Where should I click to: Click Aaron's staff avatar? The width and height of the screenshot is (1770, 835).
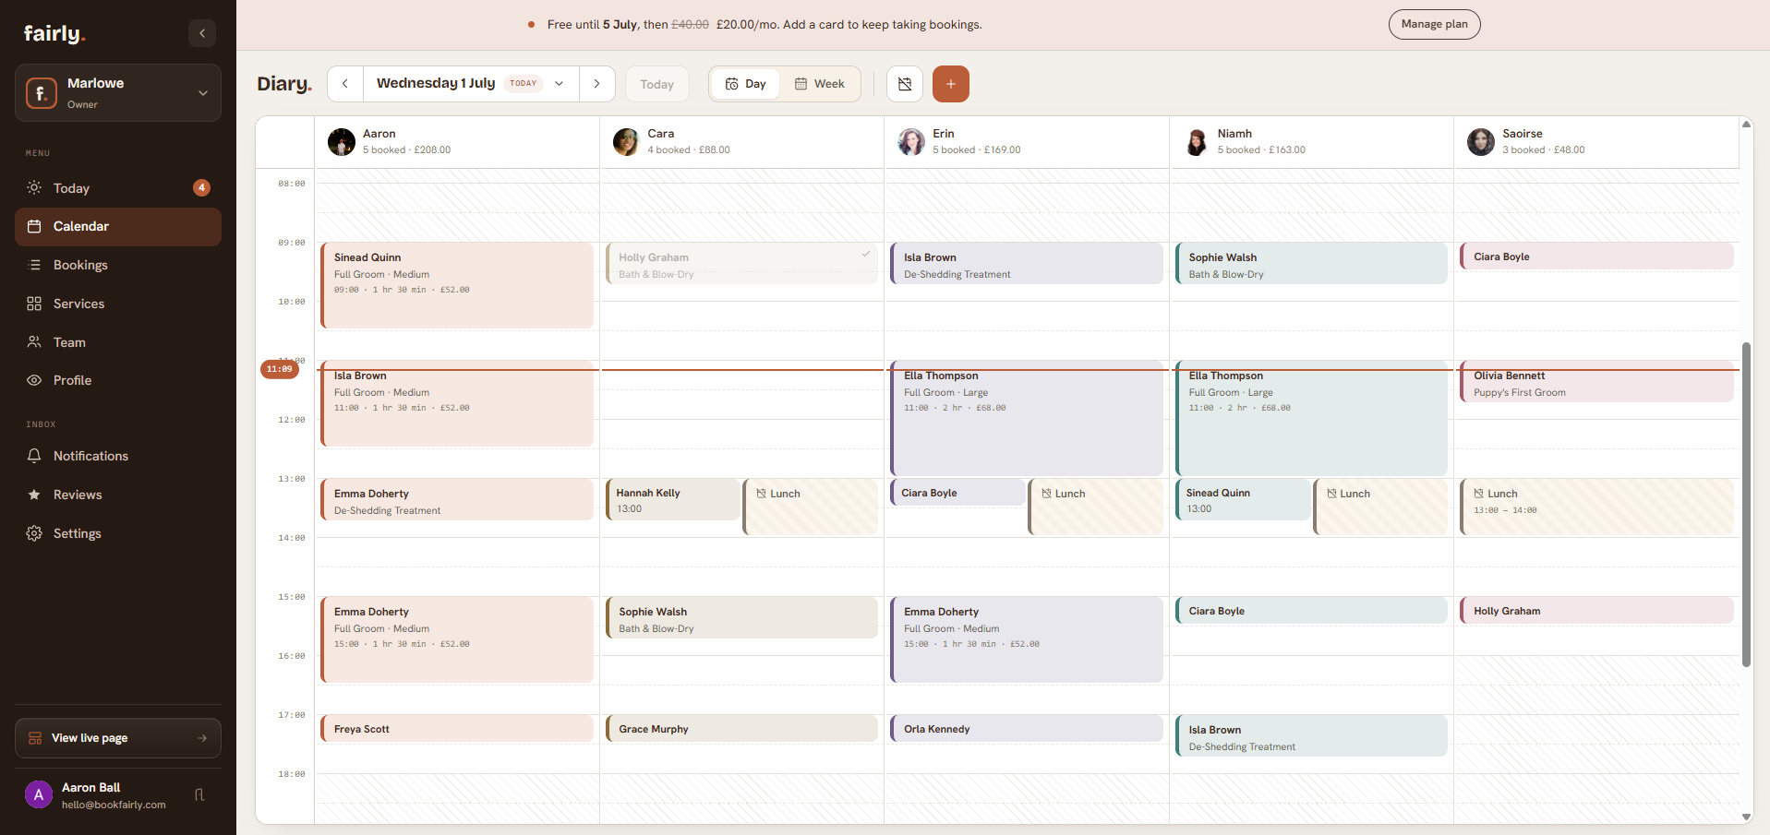342,142
